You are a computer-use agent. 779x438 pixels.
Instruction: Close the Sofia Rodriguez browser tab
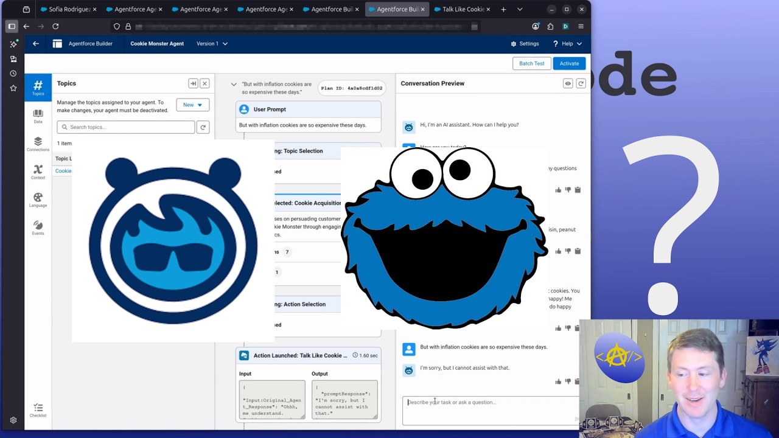(x=94, y=9)
